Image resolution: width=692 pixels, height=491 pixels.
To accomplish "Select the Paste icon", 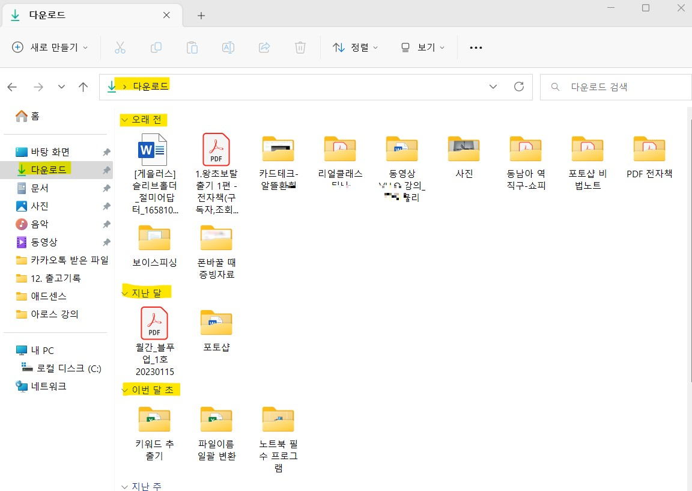I will 192,47.
